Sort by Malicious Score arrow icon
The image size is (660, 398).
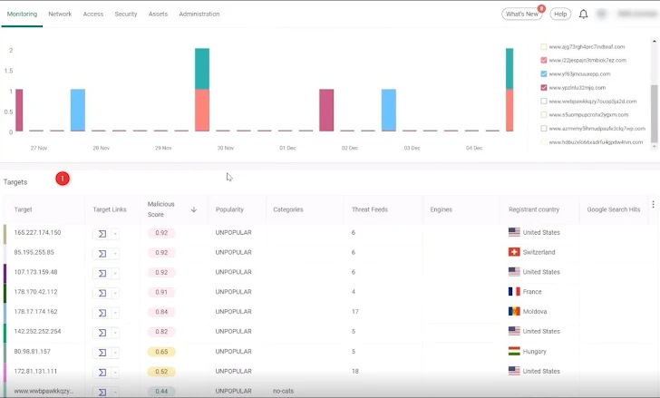click(x=193, y=209)
